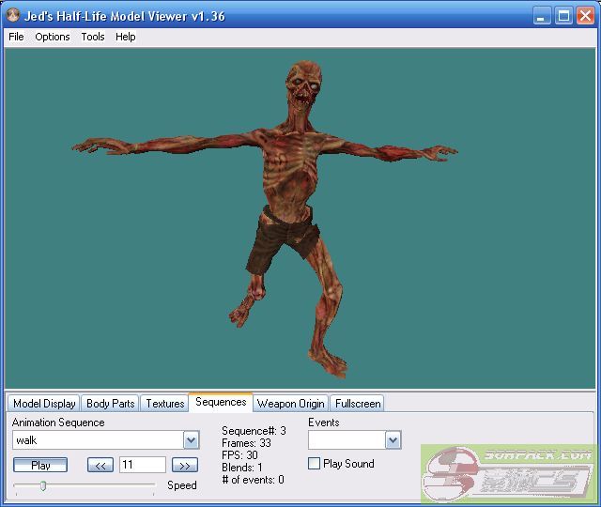Viewport: 601px width, 507px height.
Task: Click the Play button
Action: [40, 466]
